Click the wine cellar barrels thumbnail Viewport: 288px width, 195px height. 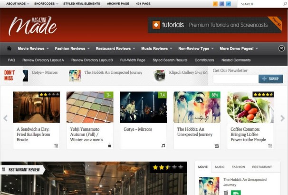(37, 107)
